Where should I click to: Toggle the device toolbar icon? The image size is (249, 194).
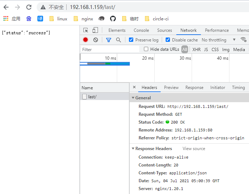click(x=95, y=30)
